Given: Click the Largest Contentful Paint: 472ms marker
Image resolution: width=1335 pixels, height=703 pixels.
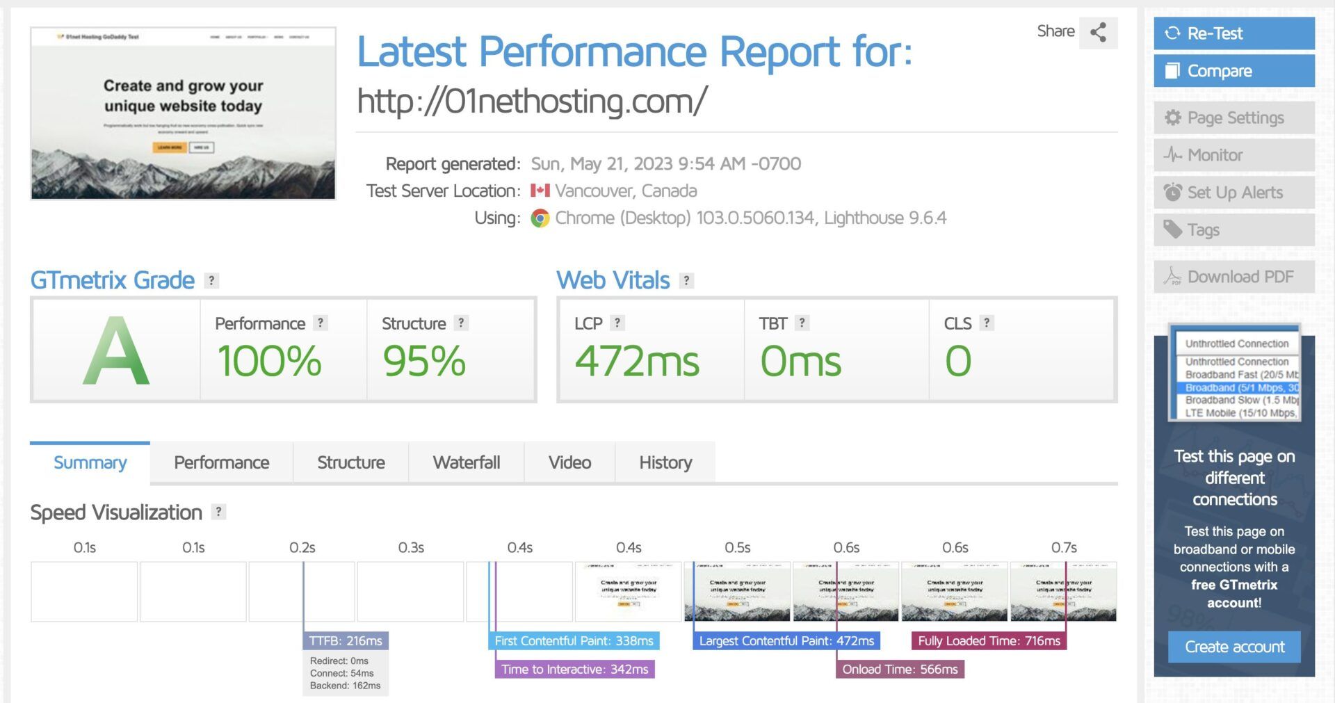Looking at the screenshot, I should click(x=786, y=640).
